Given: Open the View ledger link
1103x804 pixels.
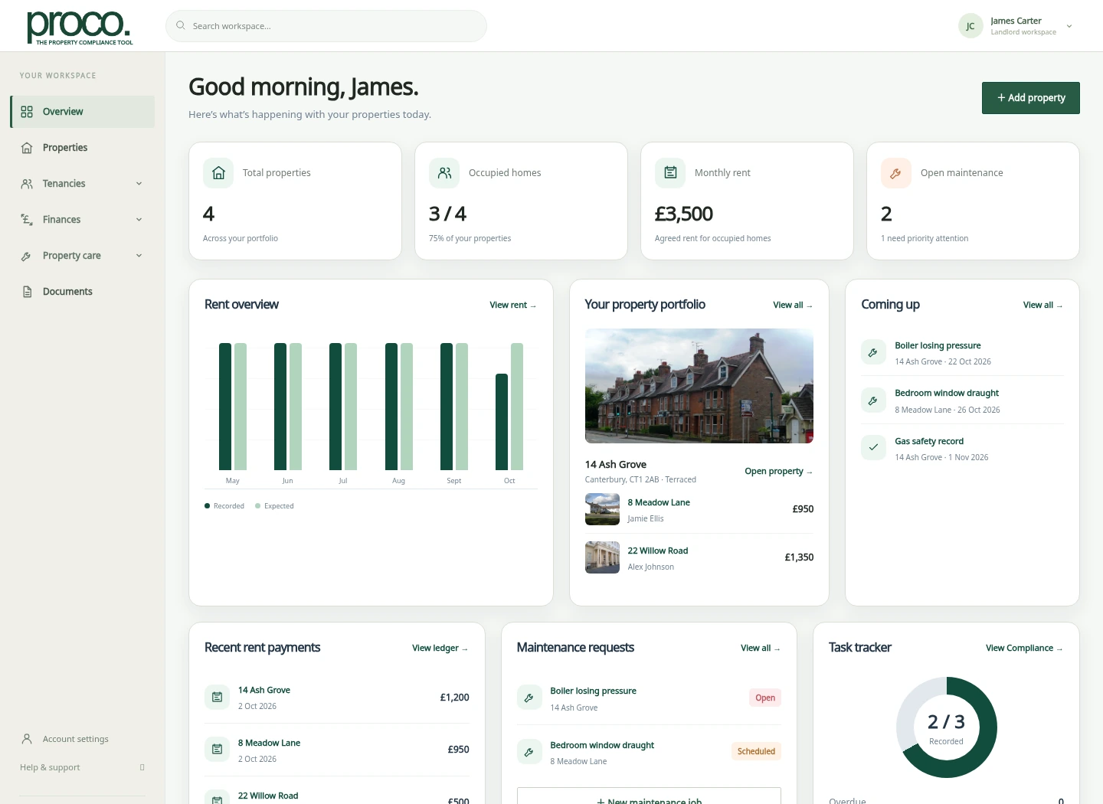Looking at the screenshot, I should pyautogui.click(x=440, y=648).
